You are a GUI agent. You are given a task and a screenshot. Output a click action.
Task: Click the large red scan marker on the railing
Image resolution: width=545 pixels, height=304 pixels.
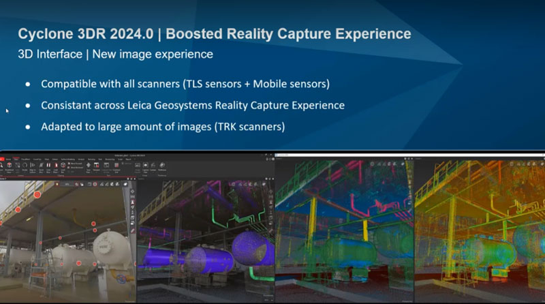point(37,195)
